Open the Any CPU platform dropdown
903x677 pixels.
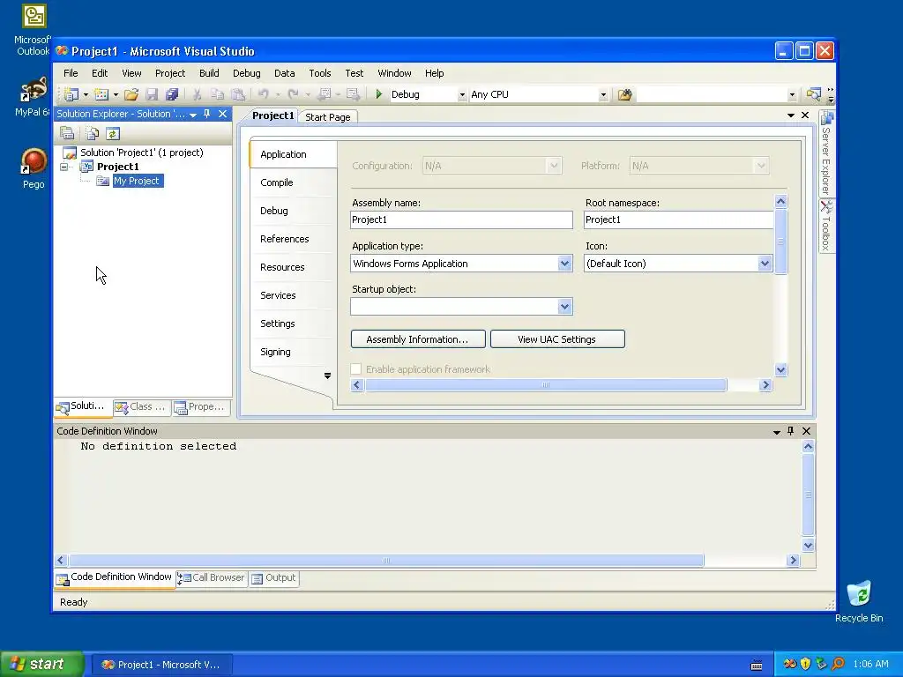coord(603,95)
